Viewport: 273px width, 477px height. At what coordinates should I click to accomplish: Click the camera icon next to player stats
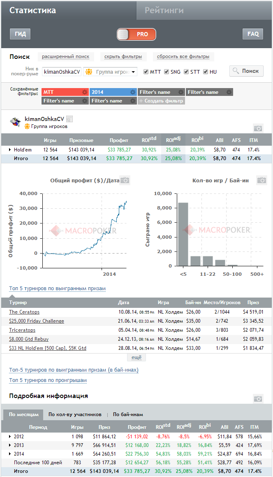[258, 128]
